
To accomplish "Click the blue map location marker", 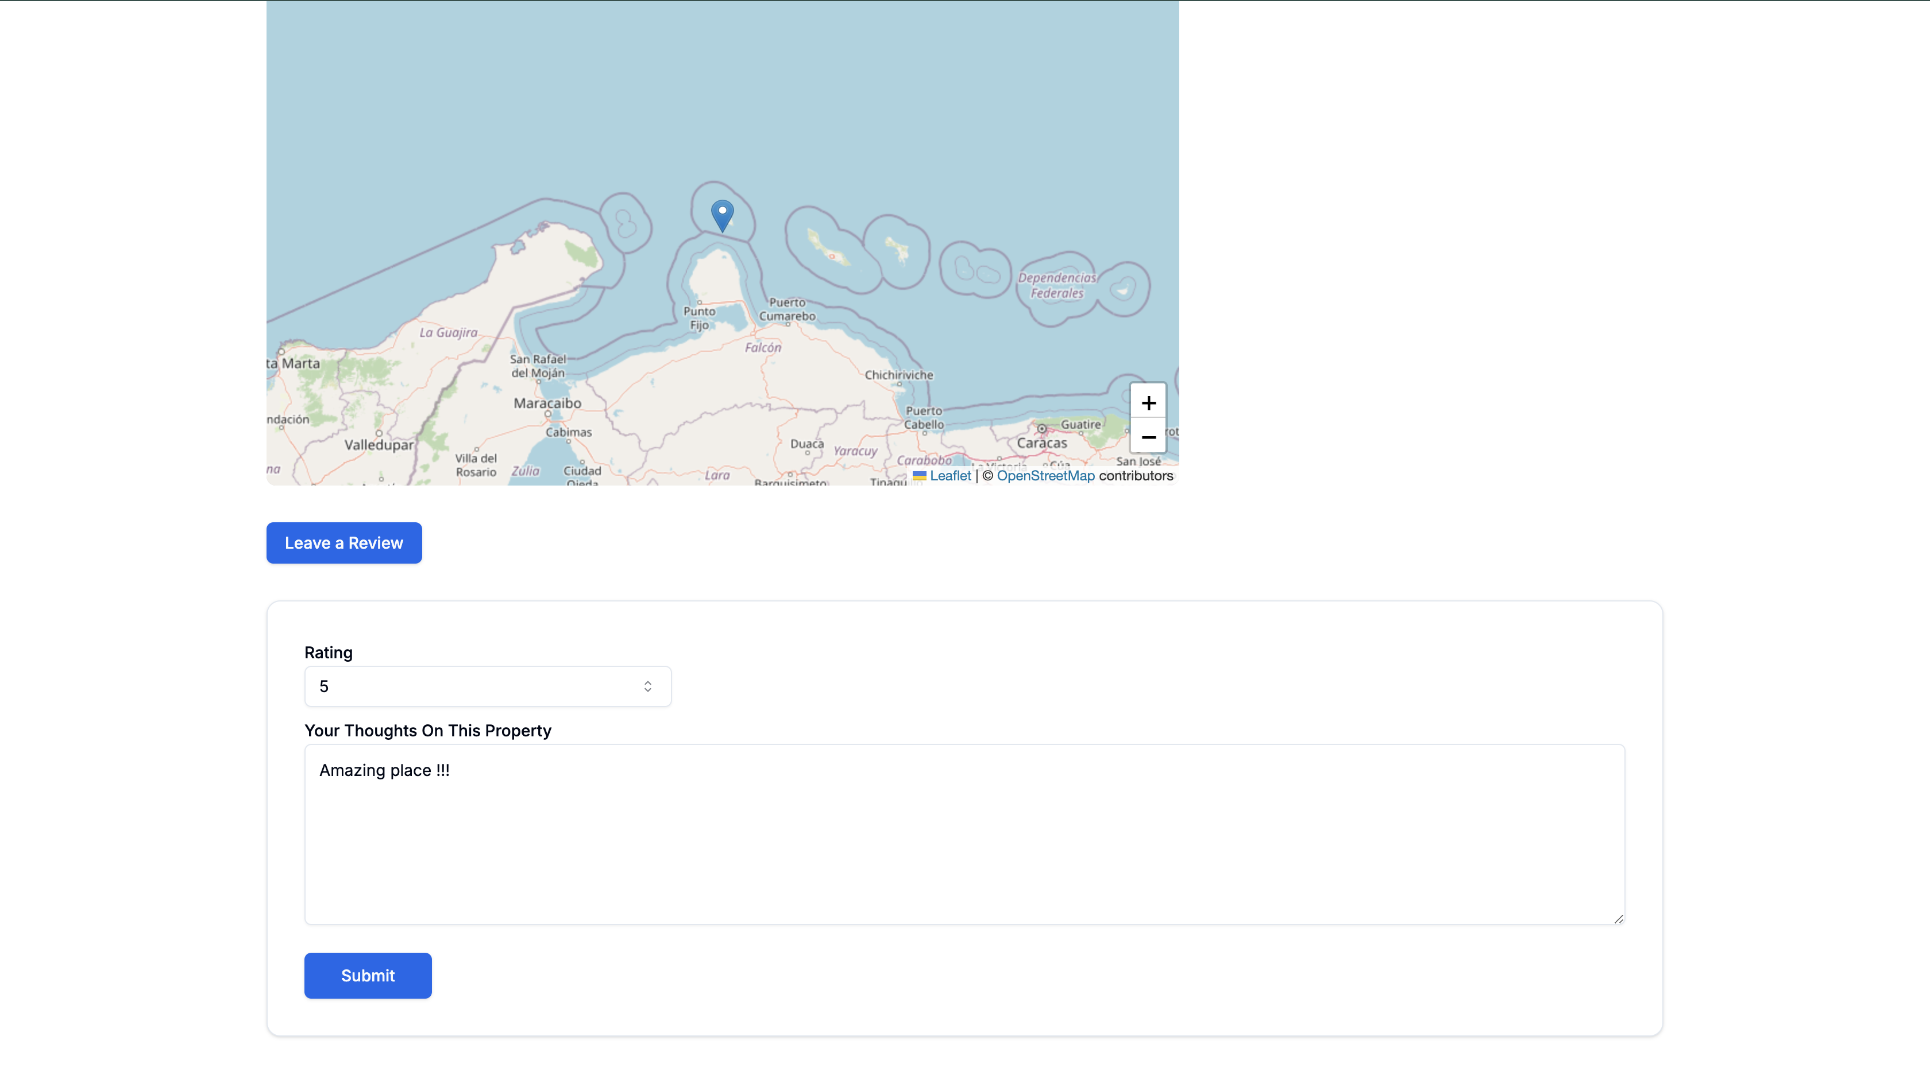I will pyautogui.click(x=721, y=215).
